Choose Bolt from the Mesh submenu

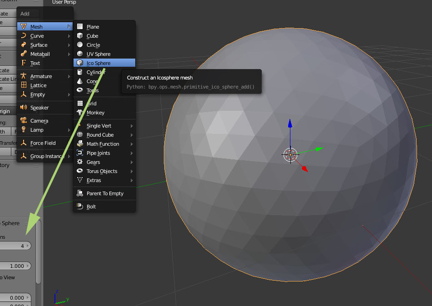[104, 207]
